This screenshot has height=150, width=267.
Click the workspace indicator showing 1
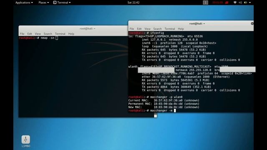[205, 2]
